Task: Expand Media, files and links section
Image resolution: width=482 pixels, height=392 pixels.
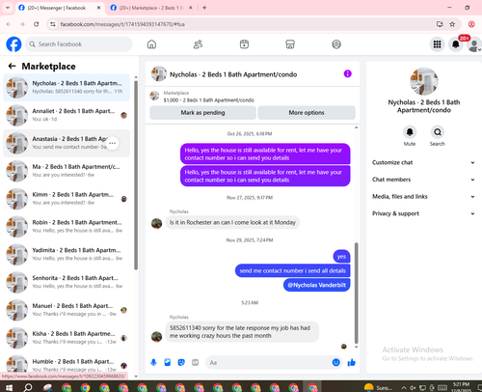Action: tap(423, 197)
